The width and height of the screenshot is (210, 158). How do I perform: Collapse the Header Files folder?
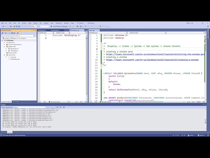click(4, 47)
